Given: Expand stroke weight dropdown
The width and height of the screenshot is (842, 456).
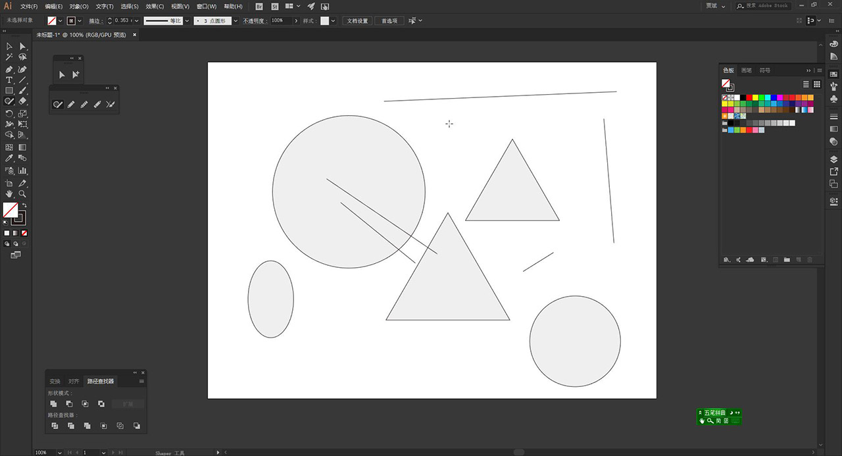Looking at the screenshot, I should pos(137,20).
